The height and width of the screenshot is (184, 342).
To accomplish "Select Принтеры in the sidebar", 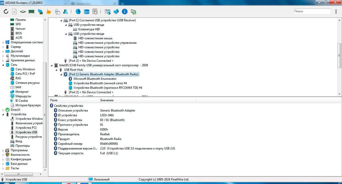I will [23, 146].
